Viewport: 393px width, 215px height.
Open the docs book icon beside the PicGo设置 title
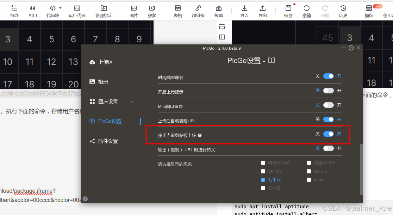pyautogui.click(x=272, y=61)
